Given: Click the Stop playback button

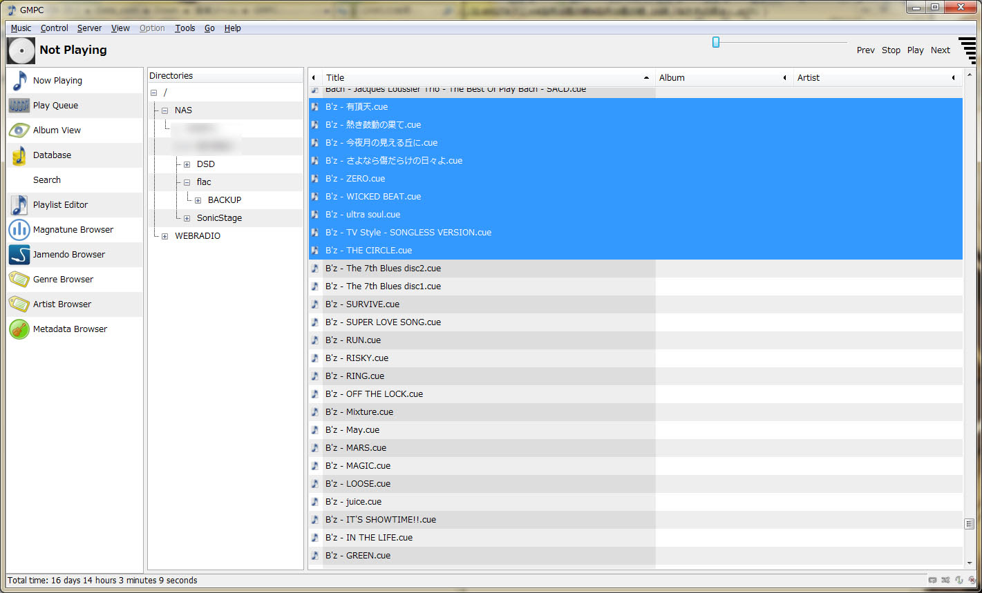Looking at the screenshot, I should (891, 50).
